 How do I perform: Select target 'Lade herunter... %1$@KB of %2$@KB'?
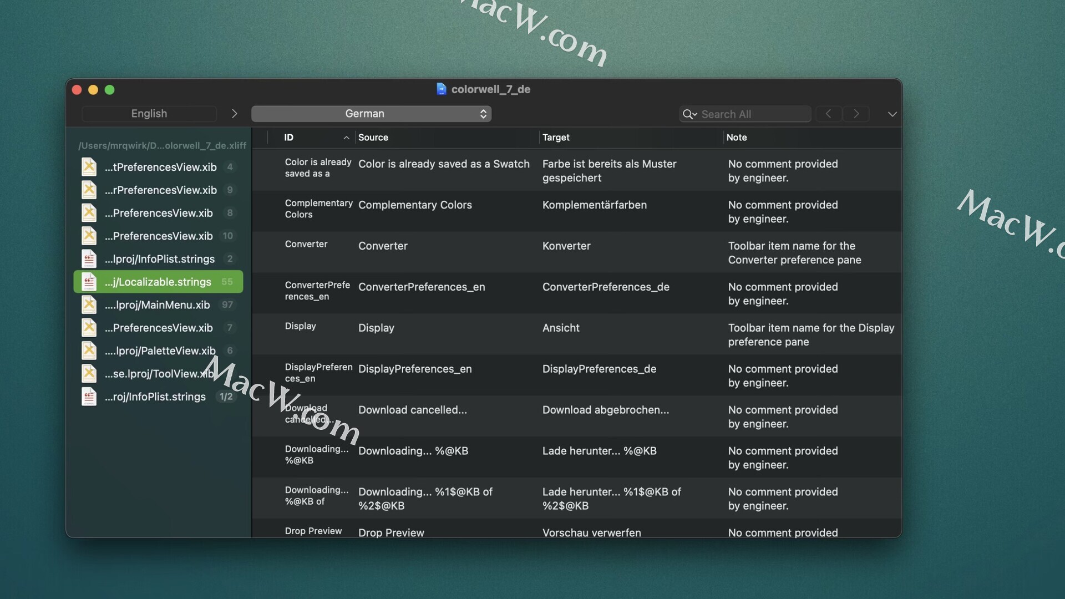pos(611,499)
